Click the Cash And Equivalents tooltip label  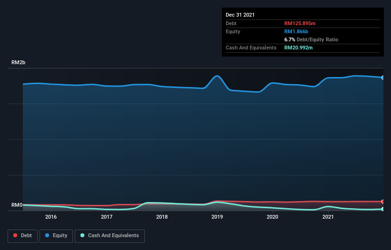point(251,48)
